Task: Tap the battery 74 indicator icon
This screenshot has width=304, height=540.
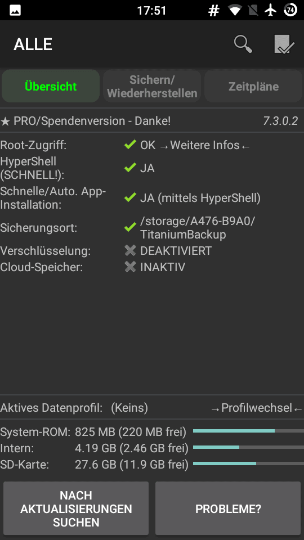Action: pyautogui.click(x=290, y=10)
